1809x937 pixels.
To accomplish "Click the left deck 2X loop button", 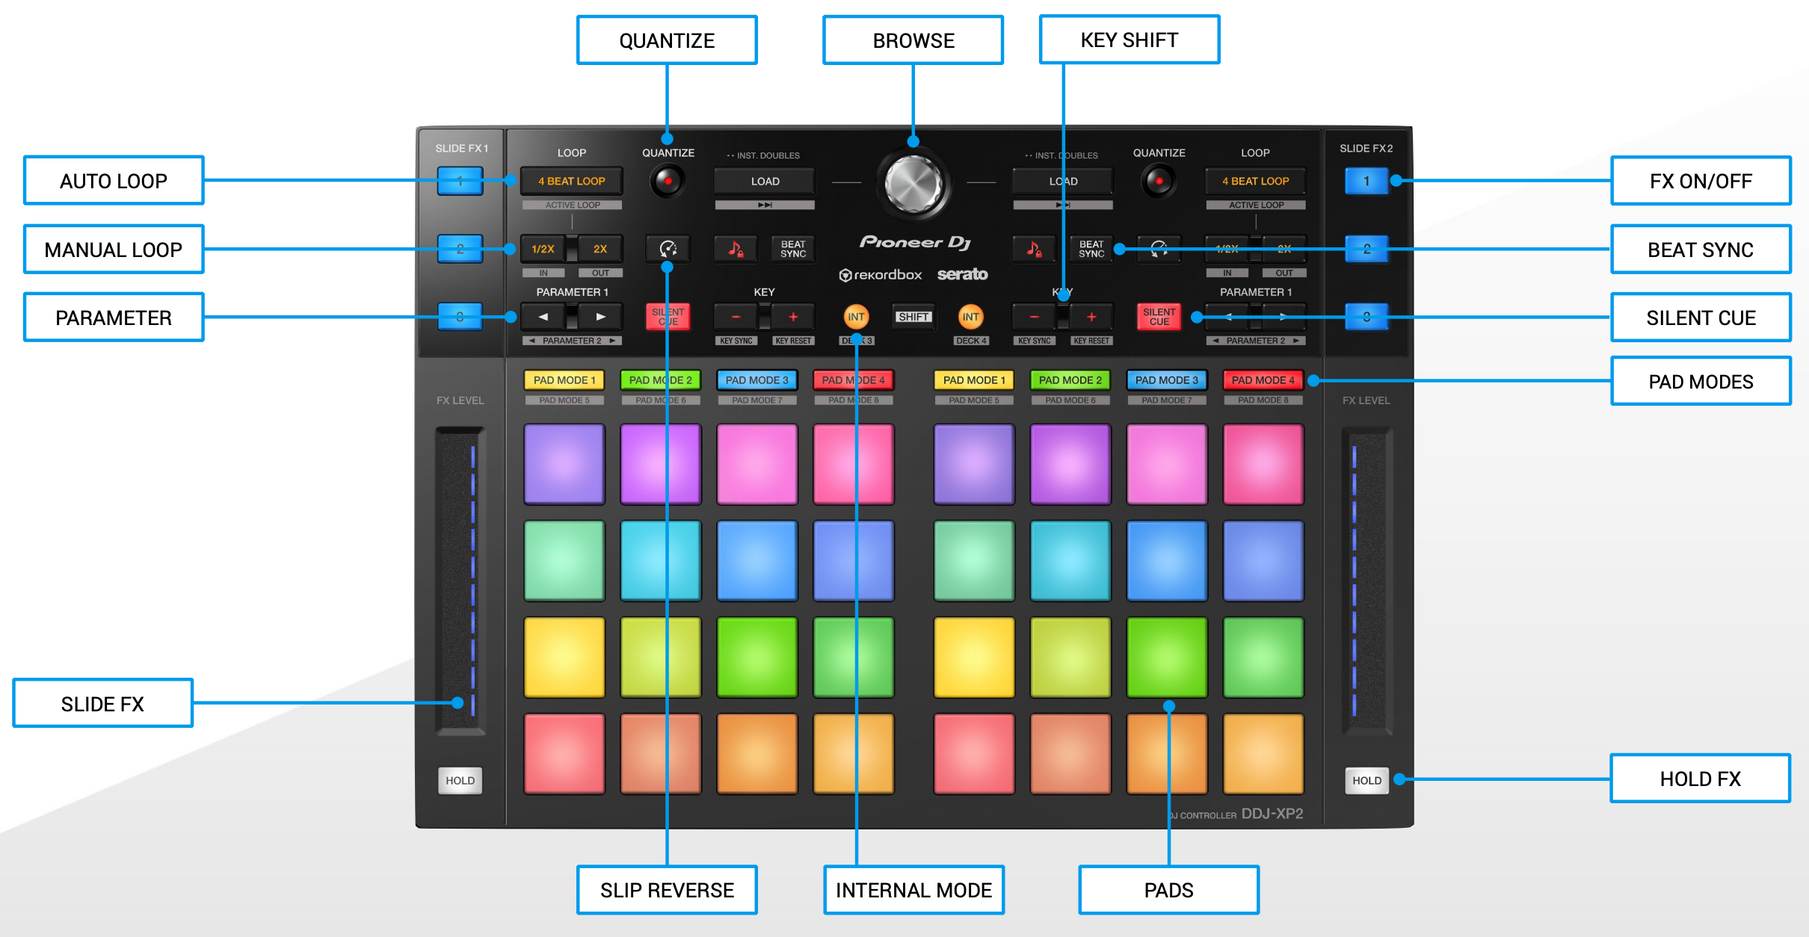I will (600, 249).
